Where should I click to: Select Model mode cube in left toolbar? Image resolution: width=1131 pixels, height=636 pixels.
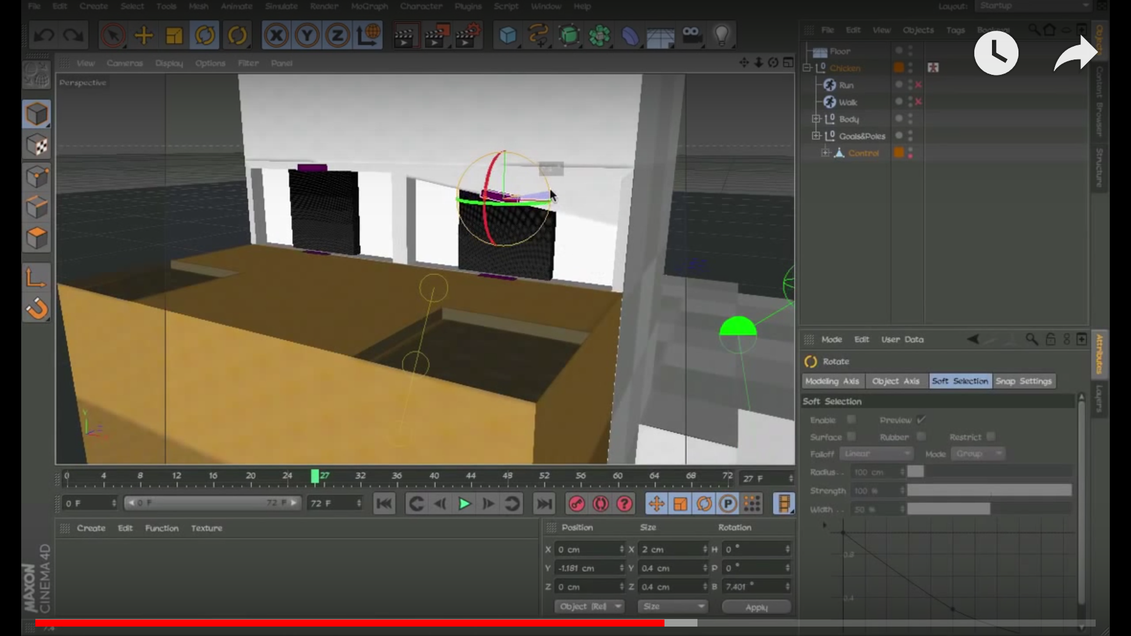37,114
